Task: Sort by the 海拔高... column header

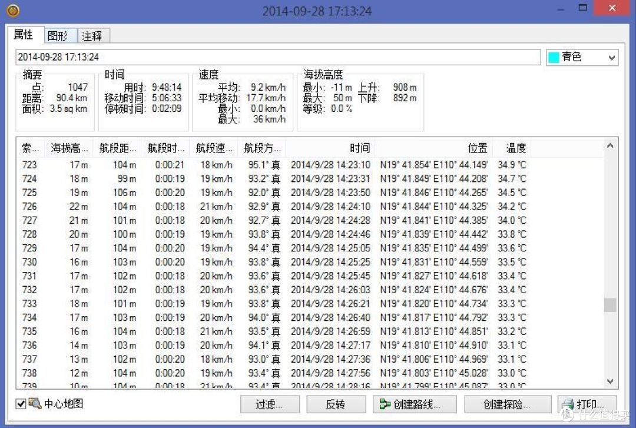Action: coord(68,148)
